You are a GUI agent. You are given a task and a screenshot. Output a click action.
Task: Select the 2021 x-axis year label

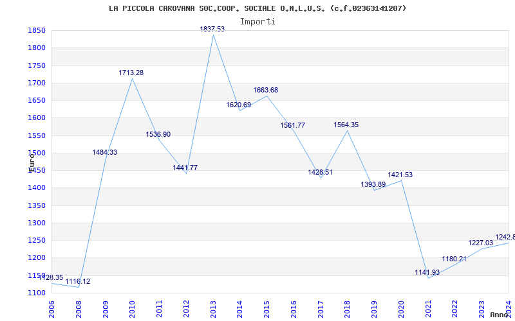point(428,309)
